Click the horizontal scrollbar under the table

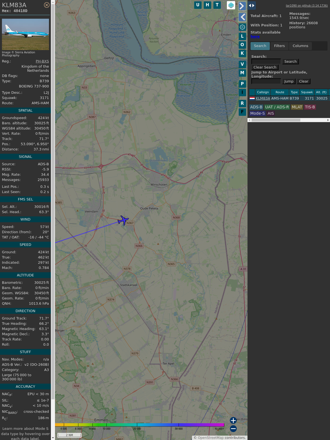coord(276,120)
